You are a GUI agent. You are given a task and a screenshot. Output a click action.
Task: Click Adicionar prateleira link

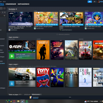(x=64, y=35)
